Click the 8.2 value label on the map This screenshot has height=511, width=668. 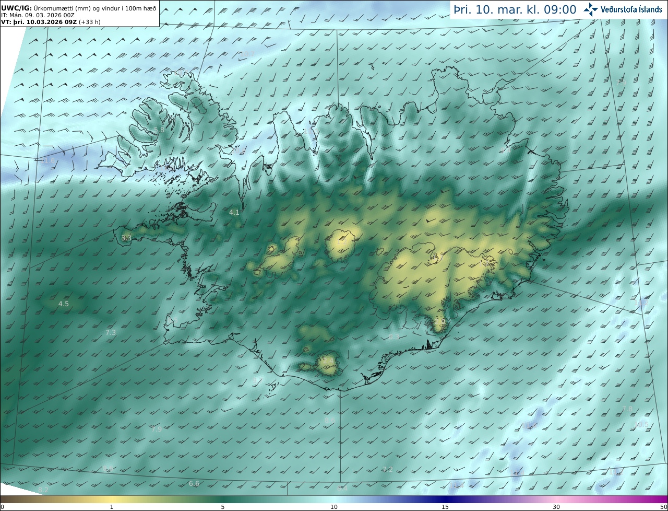(x=43, y=490)
